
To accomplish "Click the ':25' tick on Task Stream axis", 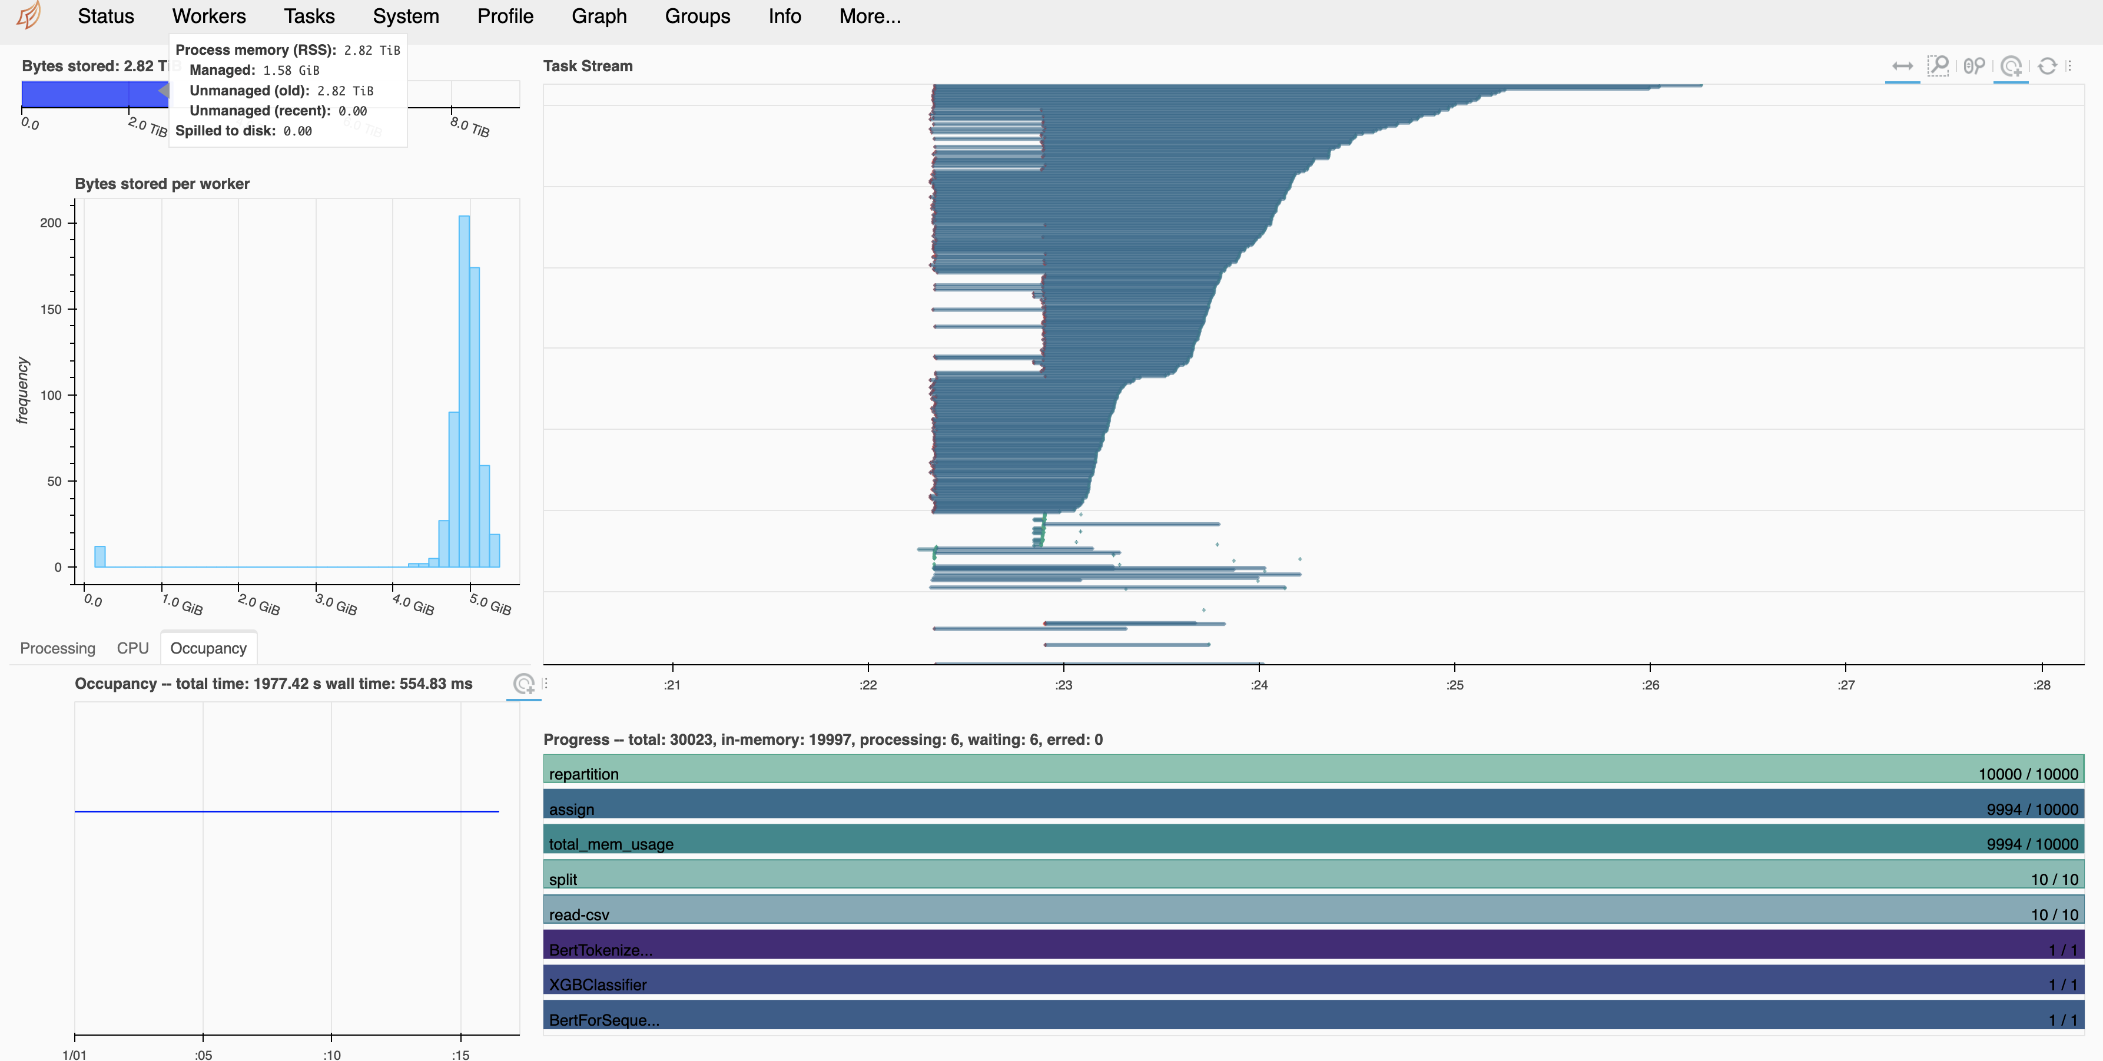I will pos(1455,685).
